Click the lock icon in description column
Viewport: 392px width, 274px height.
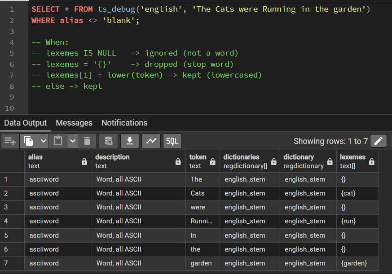[178, 162]
